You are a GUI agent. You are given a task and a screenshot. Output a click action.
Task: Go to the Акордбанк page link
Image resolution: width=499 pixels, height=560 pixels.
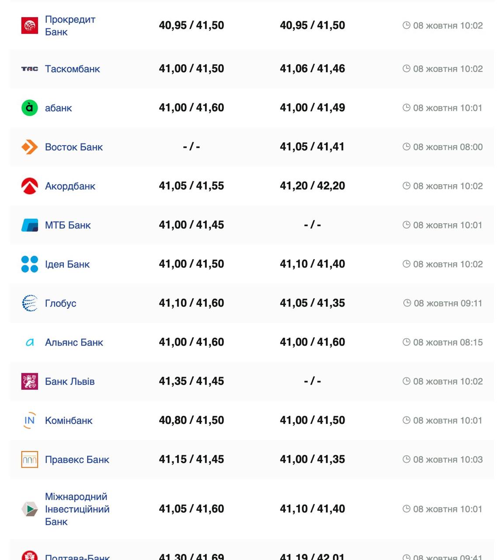pyautogui.click(x=70, y=186)
